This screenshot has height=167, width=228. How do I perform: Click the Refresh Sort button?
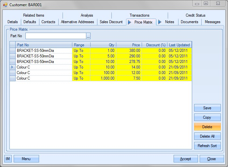coord(207,146)
